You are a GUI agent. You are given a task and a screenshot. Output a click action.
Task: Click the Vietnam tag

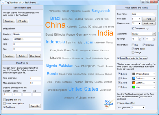pyautogui.click(x=81, y=98)
